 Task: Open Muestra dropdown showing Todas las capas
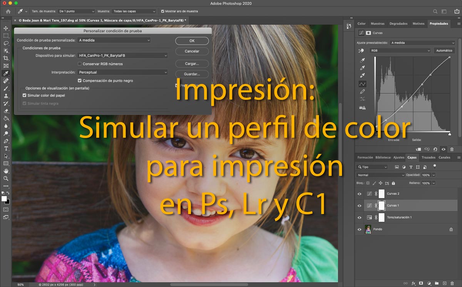click(134, 12)
